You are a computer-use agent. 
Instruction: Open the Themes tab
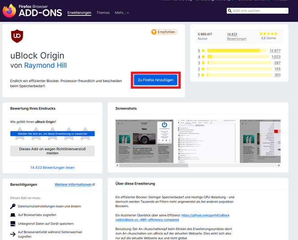point(103,13)
